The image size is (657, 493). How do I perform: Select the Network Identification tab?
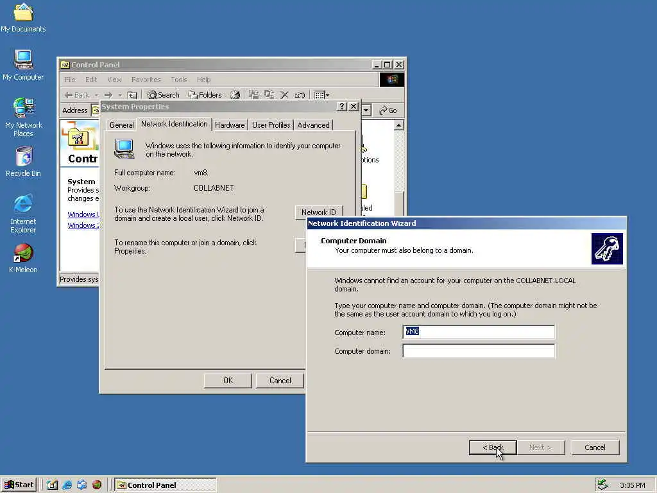click(x=175, y=124)
